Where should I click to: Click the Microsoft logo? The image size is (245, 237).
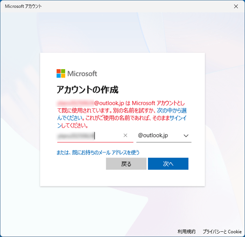tap(77, 73)
